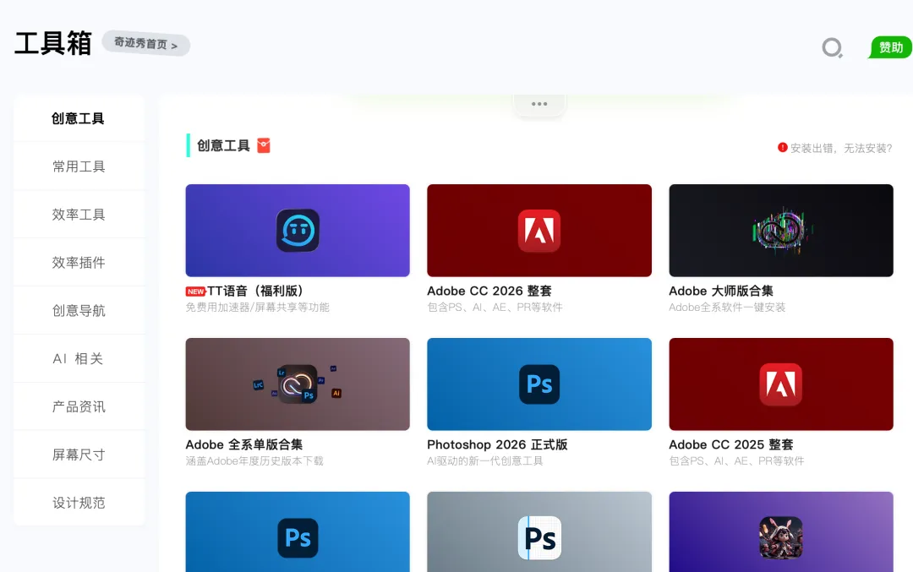The height and width of the screenshot is (572, 913).
Task: Click the TT语音 smiley app icon
Action: [298, 231]
